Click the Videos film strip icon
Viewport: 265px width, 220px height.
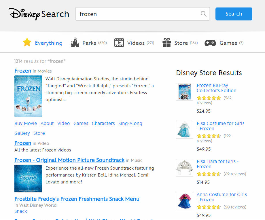tap(119, 43)
